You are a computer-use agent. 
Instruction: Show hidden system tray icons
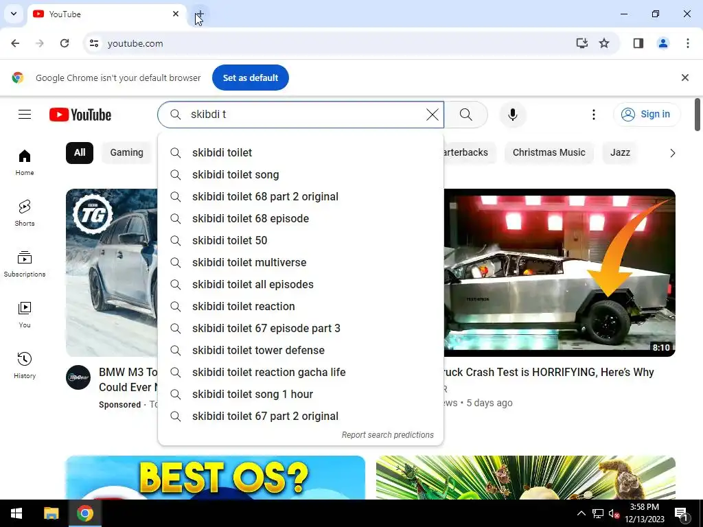pos(581,513)
